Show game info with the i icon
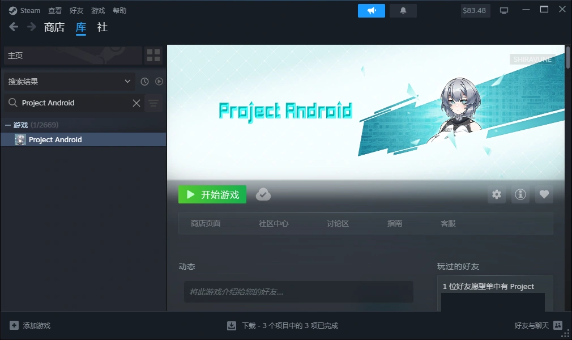This screenshot has width=572, height=340. click(x=520, y=194)
